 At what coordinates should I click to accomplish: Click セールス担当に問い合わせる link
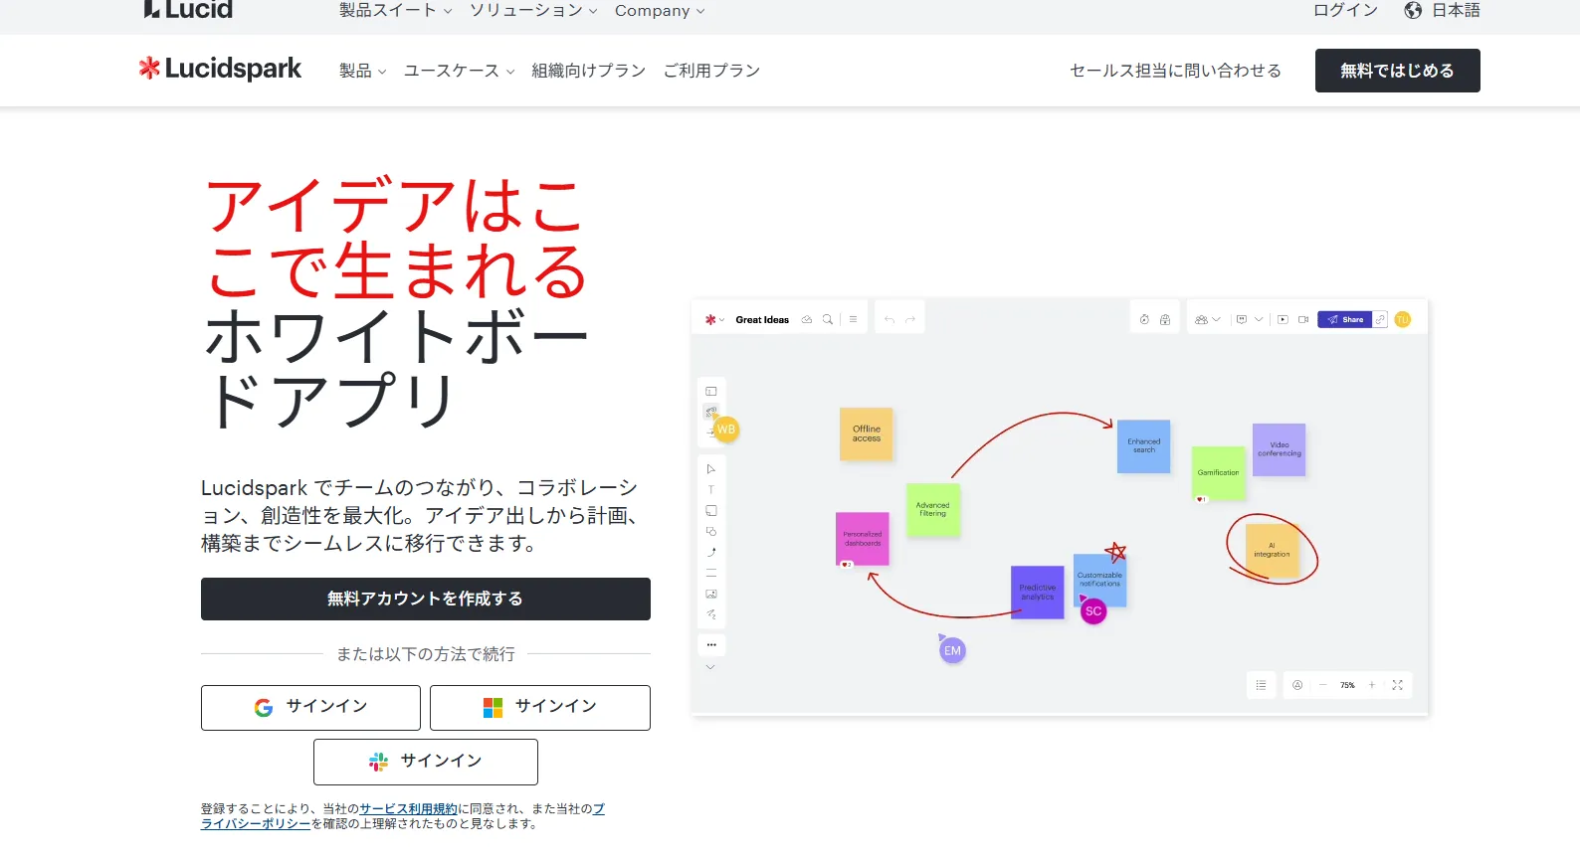[1175, 71]
